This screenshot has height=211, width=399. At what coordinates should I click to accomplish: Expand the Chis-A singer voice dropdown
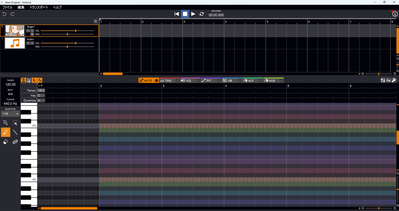point(23,34)
